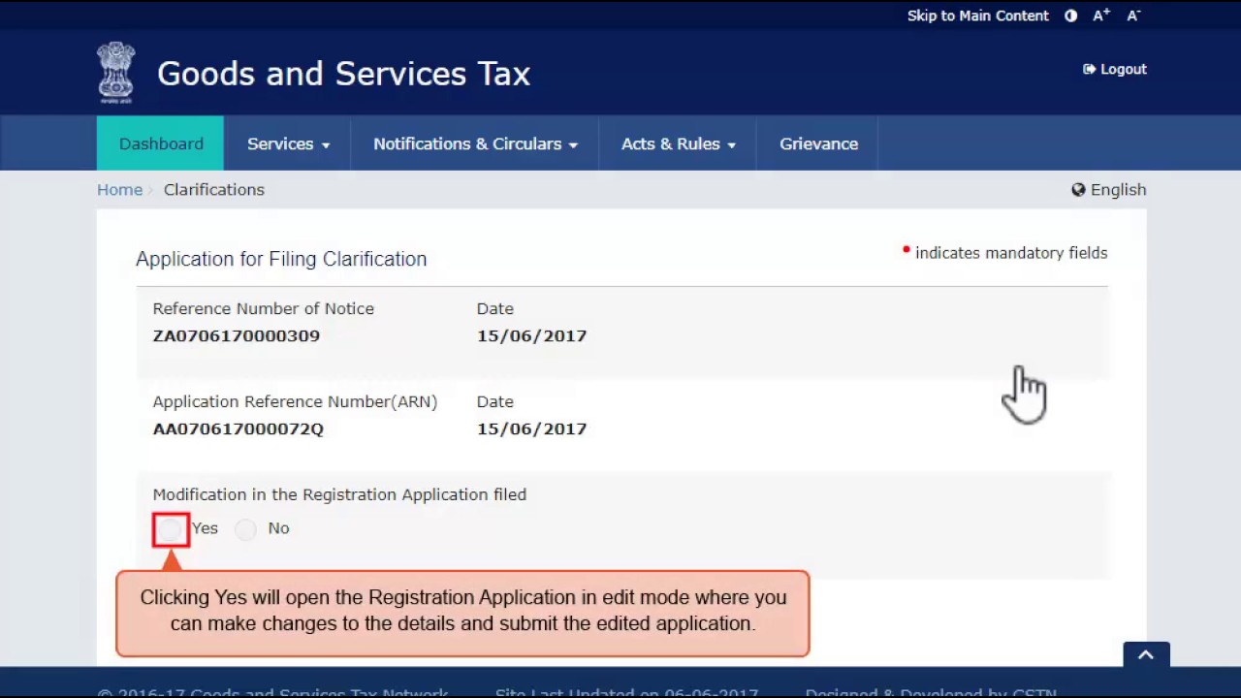
Task: Go to the Home breadcrumb link
Action: point(119,190)
